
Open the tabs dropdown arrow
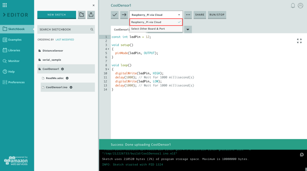tap(188, 30)
